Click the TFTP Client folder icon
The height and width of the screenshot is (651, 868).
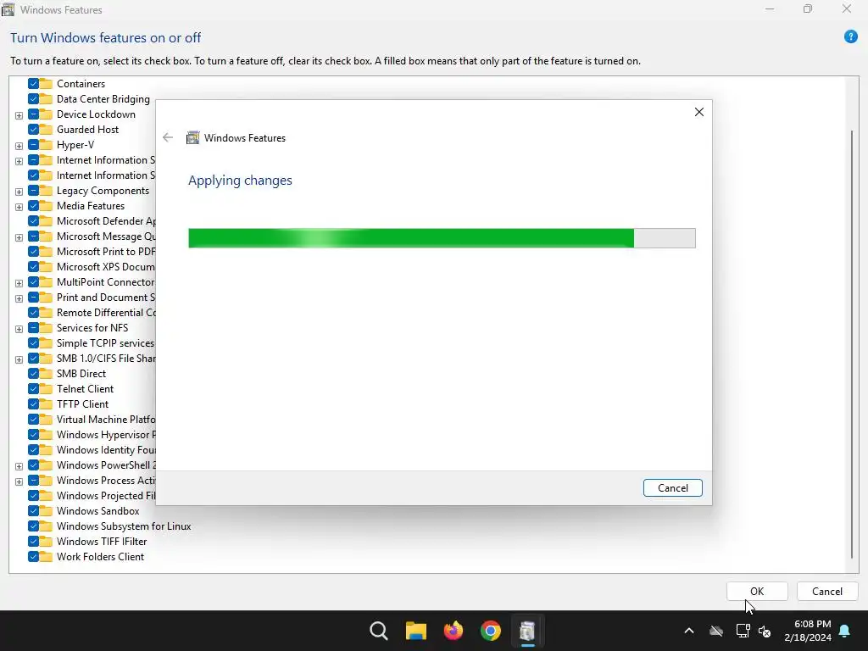(x=46, y=404)
